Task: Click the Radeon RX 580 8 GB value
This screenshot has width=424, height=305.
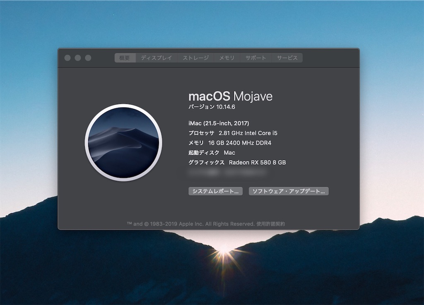Action: coord(258,162)
